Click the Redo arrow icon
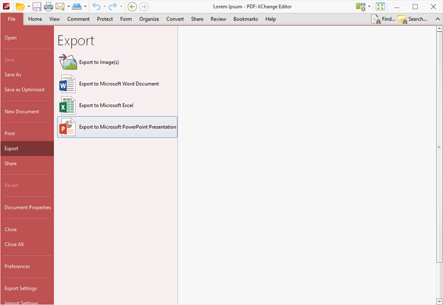Screen dimensions: 443x305 pos(113,7)
